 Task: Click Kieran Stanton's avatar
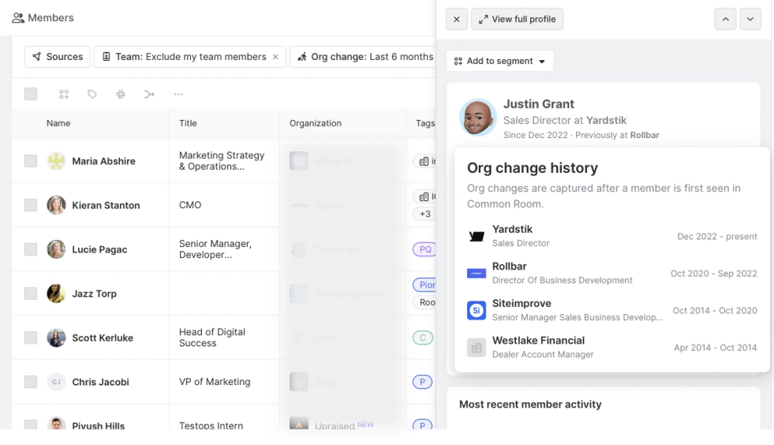[56, 205]
